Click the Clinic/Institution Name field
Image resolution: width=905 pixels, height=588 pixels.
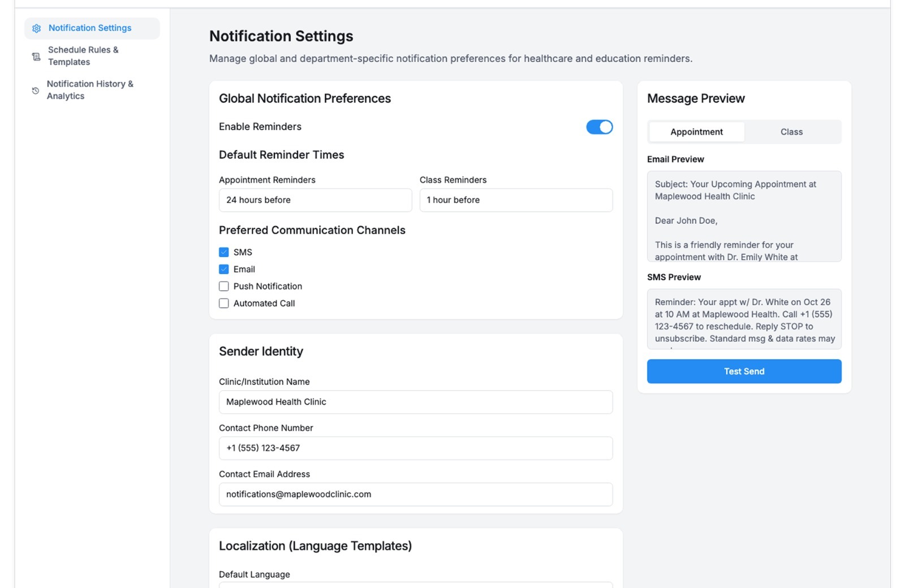click(415, 402)
